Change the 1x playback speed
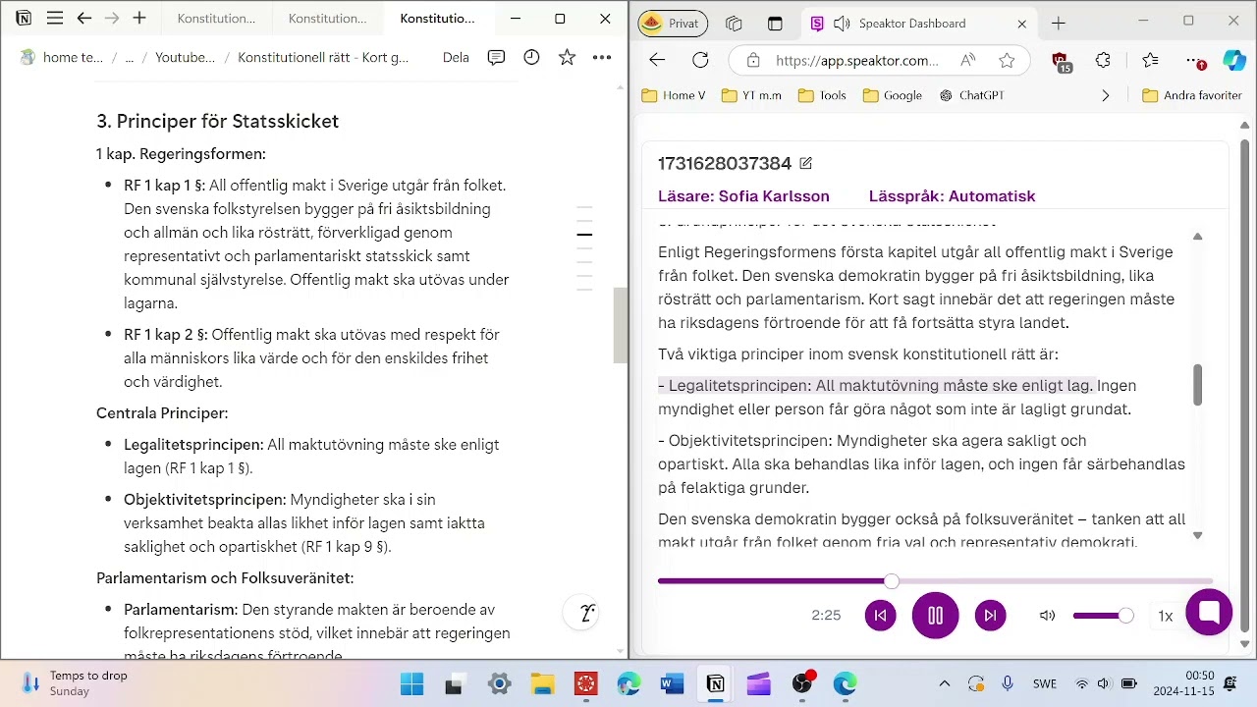Image resolution: width=1257 pixels, height=707 pixels. coord(1166,616)
